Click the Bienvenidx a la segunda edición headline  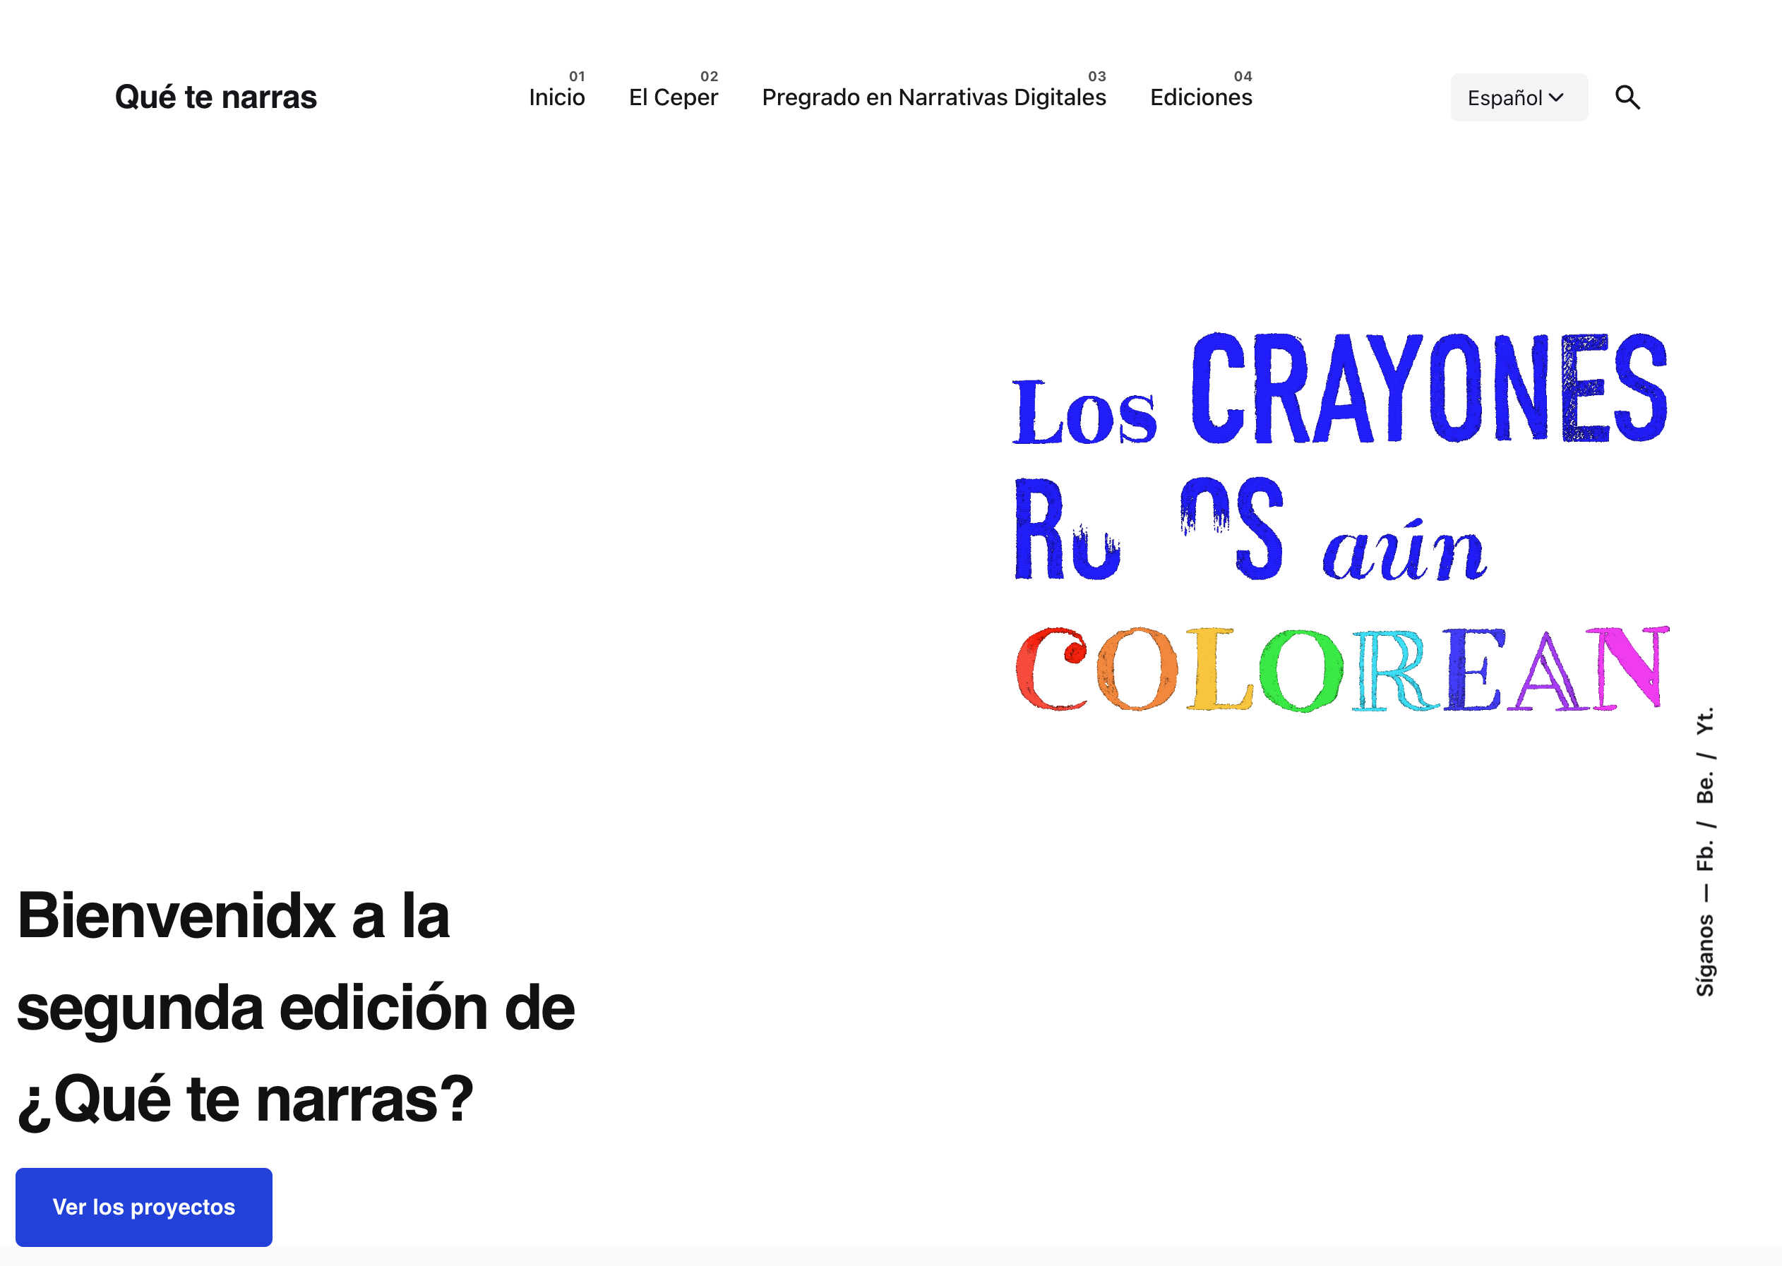pyautogui.click(x=297, y=1006)
